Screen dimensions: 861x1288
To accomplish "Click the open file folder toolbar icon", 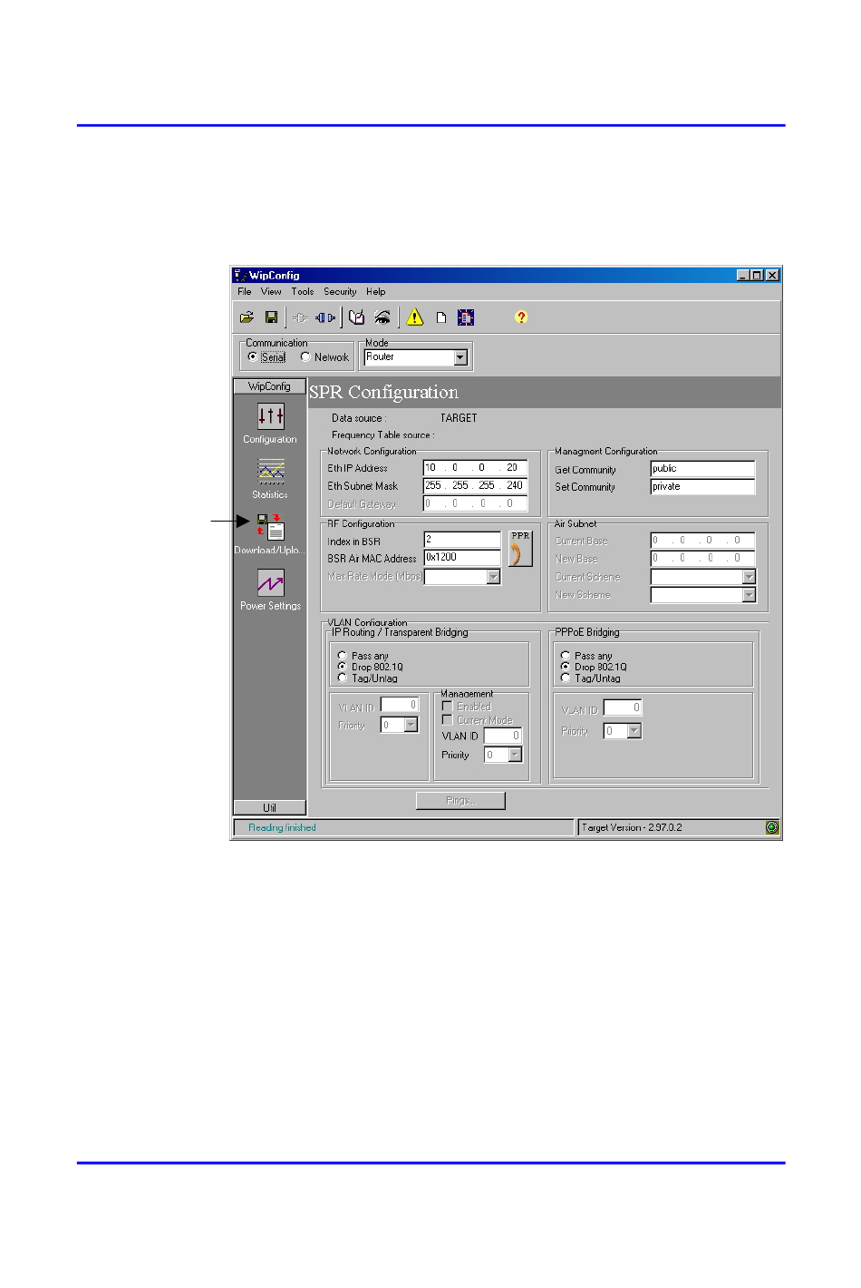I will (x=247, y=317).
